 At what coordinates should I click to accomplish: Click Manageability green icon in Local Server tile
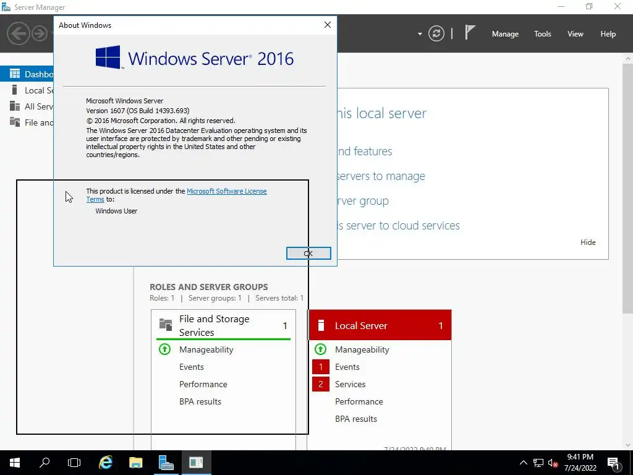(x=321, y=349)
